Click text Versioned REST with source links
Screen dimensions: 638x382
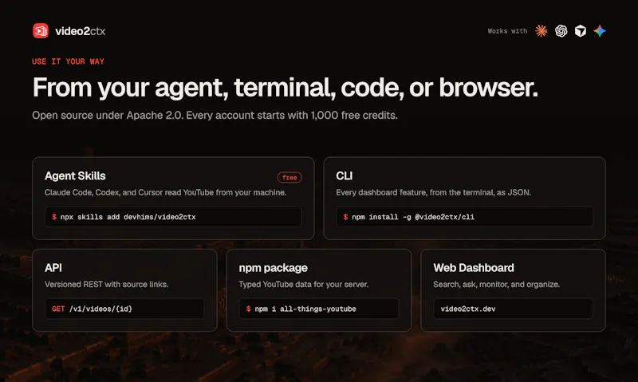[107, 285]
